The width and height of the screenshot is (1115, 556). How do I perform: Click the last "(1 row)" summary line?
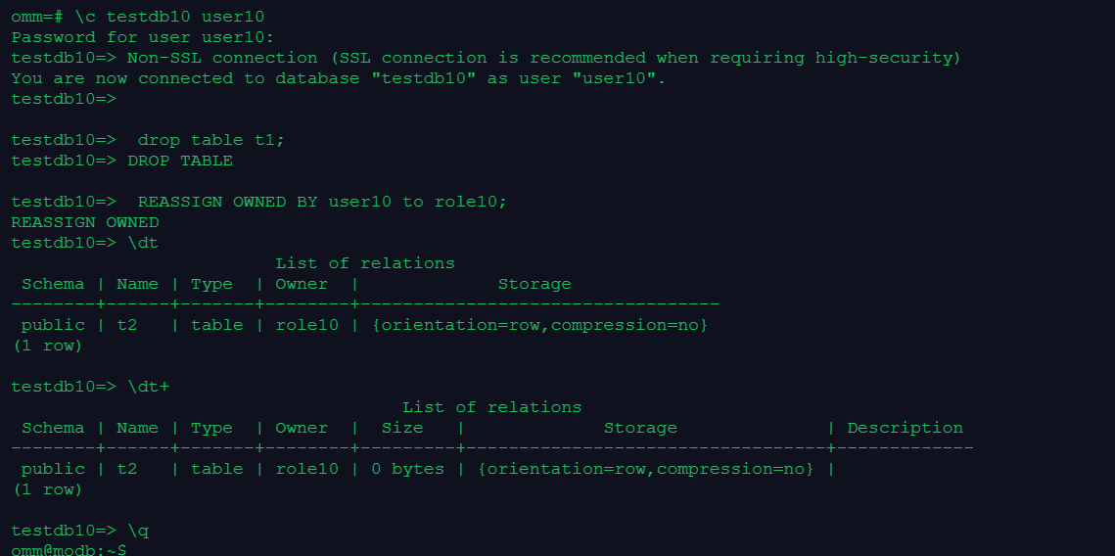click(48, 489)
